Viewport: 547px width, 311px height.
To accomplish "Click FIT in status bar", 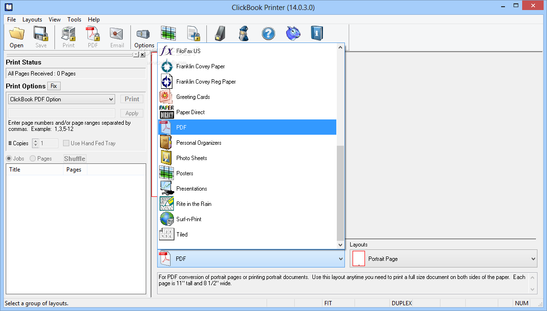I will [x=328, y=303].
